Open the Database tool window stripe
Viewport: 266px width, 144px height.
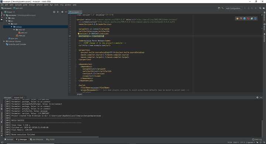tap(264, 16)
